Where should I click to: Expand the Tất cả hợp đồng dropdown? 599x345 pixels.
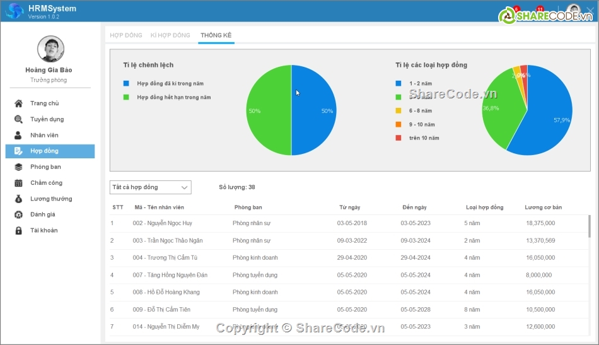coord(150,187)
